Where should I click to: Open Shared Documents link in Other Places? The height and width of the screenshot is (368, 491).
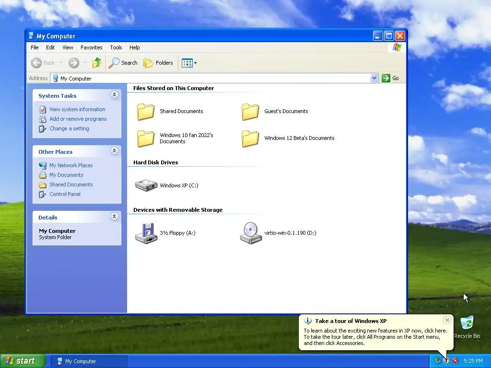[71, 184]
